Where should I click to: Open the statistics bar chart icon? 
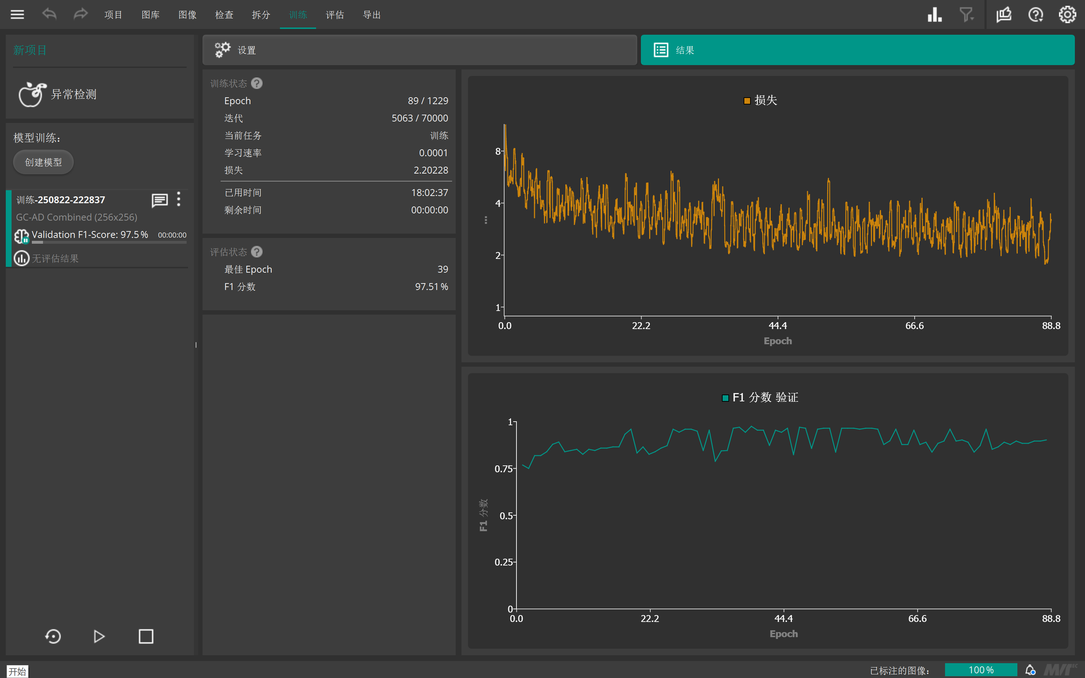[934, 15]
